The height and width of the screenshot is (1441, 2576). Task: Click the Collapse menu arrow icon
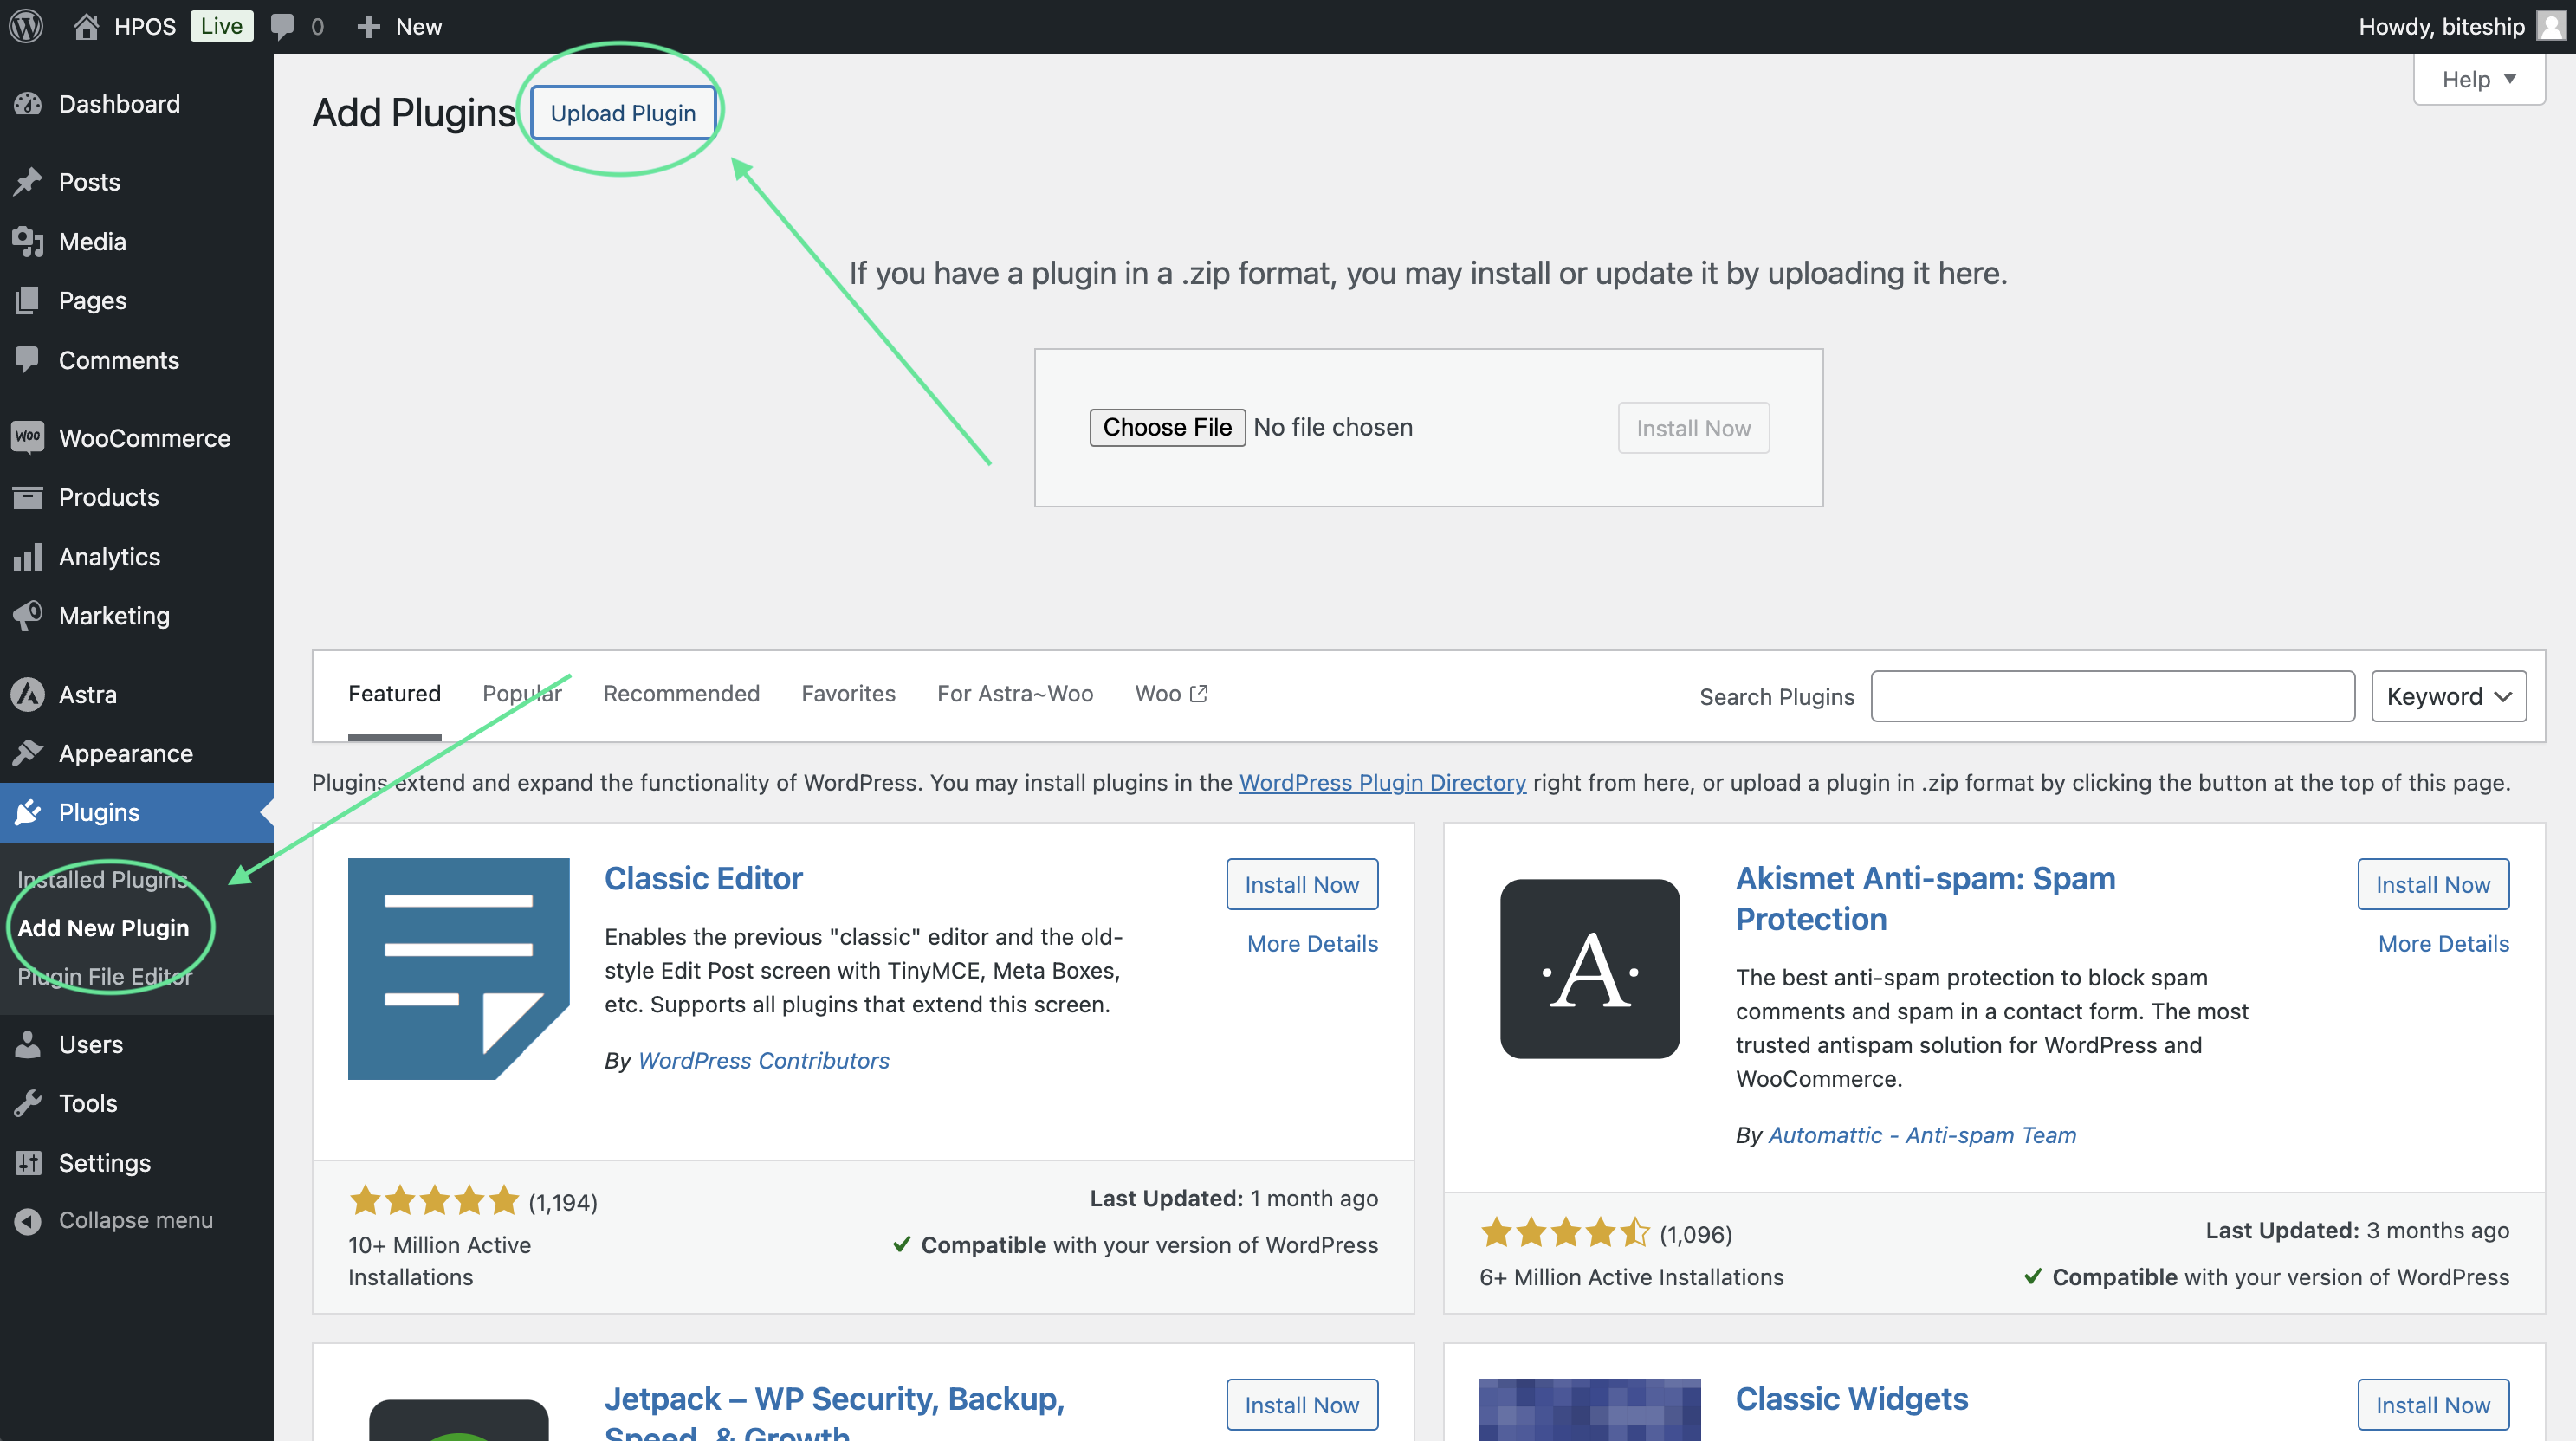[x=28, y=1220]
